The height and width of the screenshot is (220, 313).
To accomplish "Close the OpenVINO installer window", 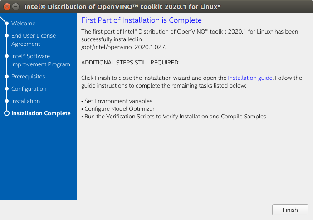I will click(x=6, y=7).
